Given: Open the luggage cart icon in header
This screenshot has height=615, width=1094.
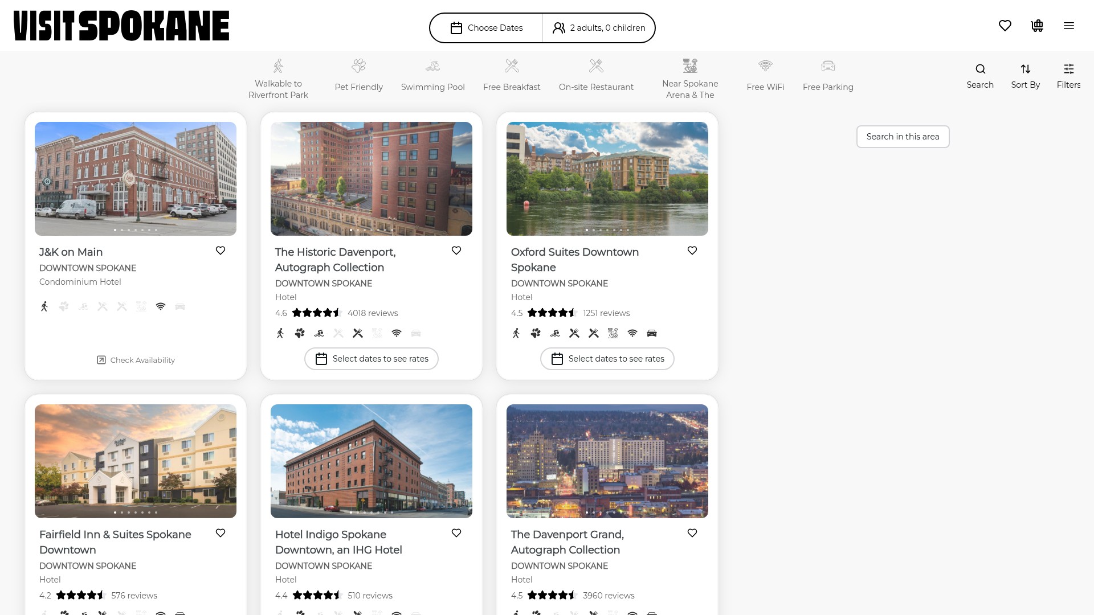Looking at the screenshot, I should [x=1037, y=26].
